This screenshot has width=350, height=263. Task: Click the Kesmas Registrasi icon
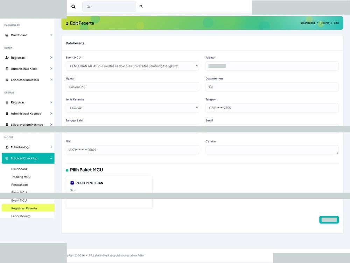[7, 102]
